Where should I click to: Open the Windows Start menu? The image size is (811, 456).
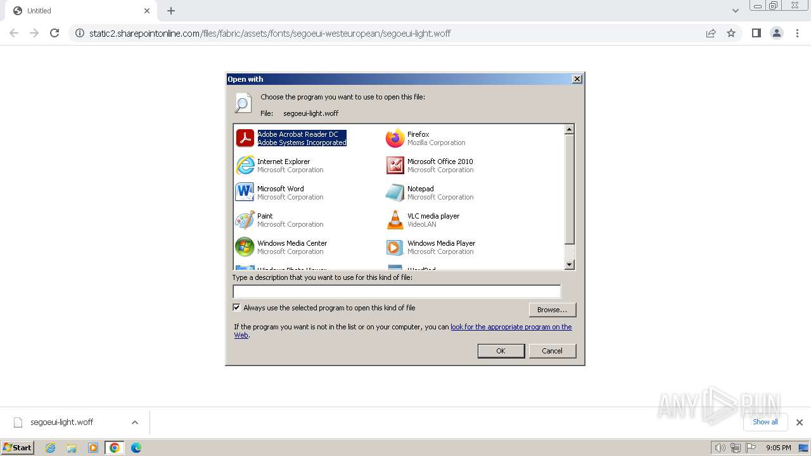(x=18, y=448)
